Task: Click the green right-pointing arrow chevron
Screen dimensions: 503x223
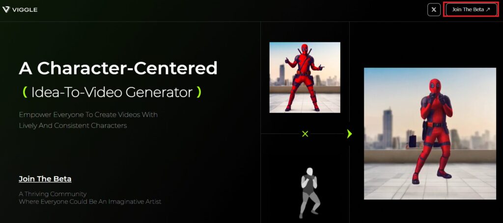Action: click(x=349, y=134)
